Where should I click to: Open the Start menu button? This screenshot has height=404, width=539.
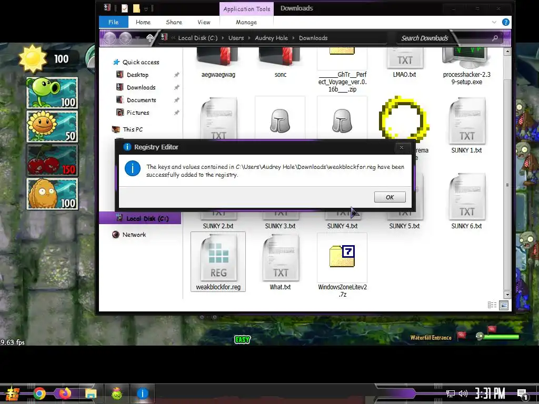click(12, 393)
